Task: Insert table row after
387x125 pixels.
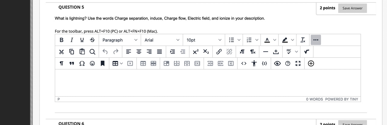Action: coord(187,63)
